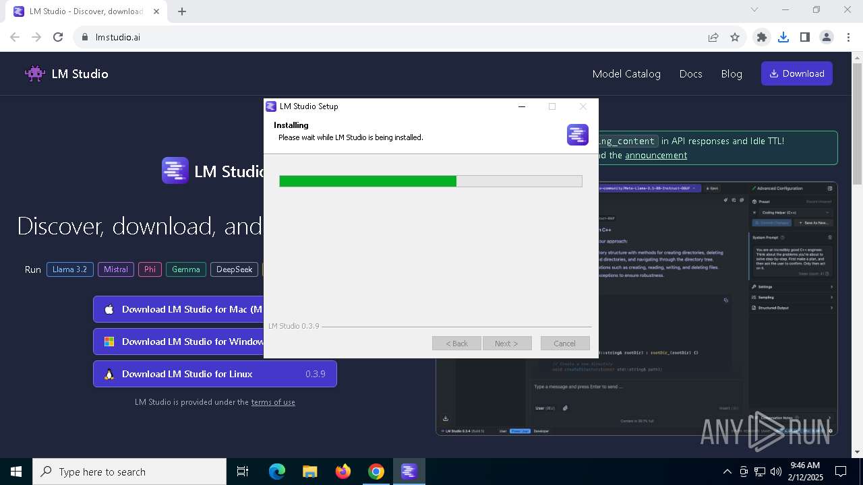Viewport: 863px width, 485px height.
Task: Download LM Studio for Mac
Action: pos(179,309)
